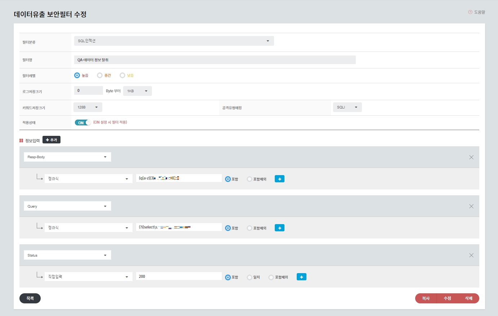Remove the Status condition block
Screen dimensions: 498x316
[x=471, y=255]
